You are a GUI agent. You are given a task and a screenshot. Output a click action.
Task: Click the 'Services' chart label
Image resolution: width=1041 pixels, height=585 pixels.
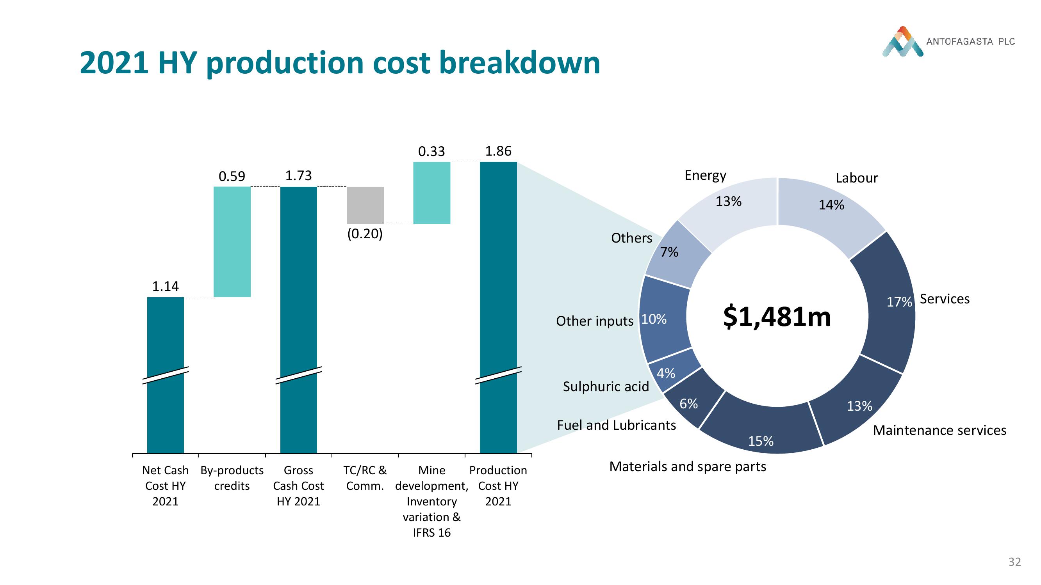point(945,299)
